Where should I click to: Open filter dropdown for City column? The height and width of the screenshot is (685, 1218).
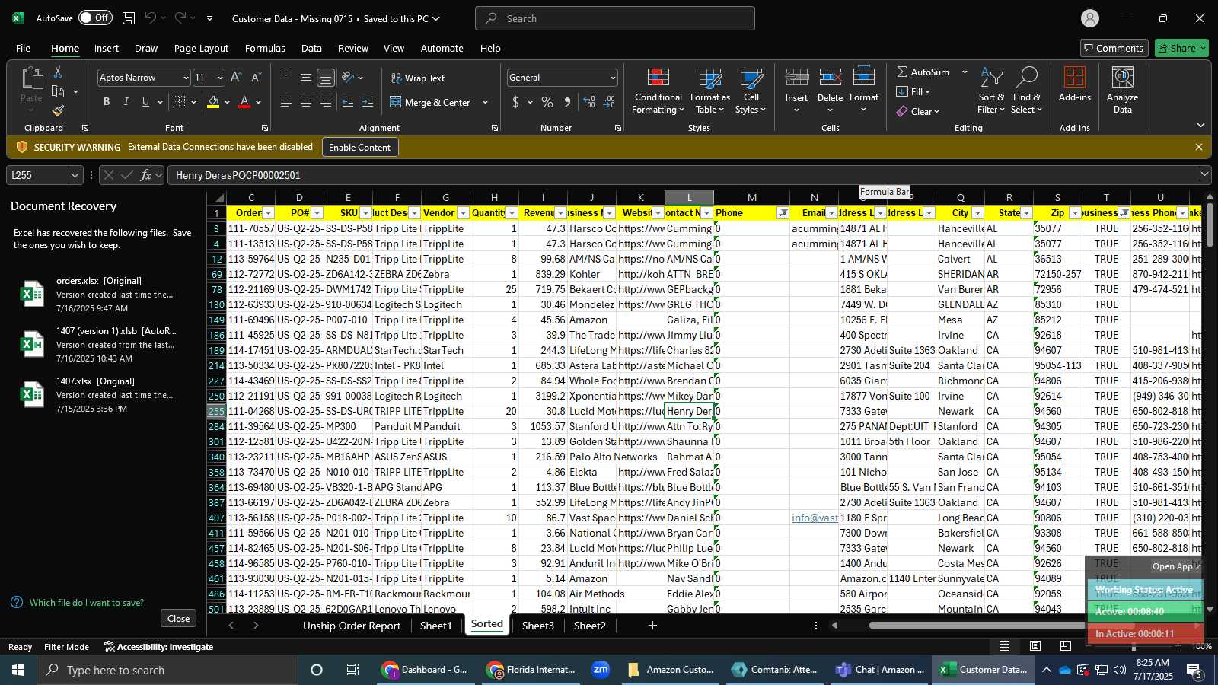[977, 213]
